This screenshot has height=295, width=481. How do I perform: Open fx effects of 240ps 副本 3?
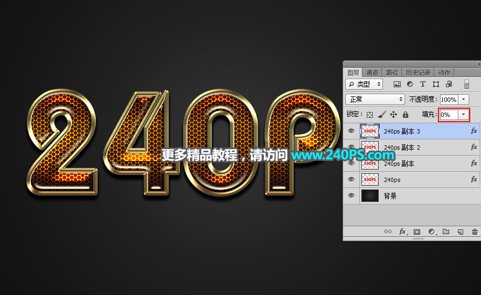(474, 131)
